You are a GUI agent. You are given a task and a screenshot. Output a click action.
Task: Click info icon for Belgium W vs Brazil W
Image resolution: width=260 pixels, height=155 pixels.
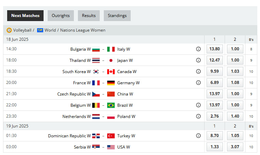[x=198, y=105]
